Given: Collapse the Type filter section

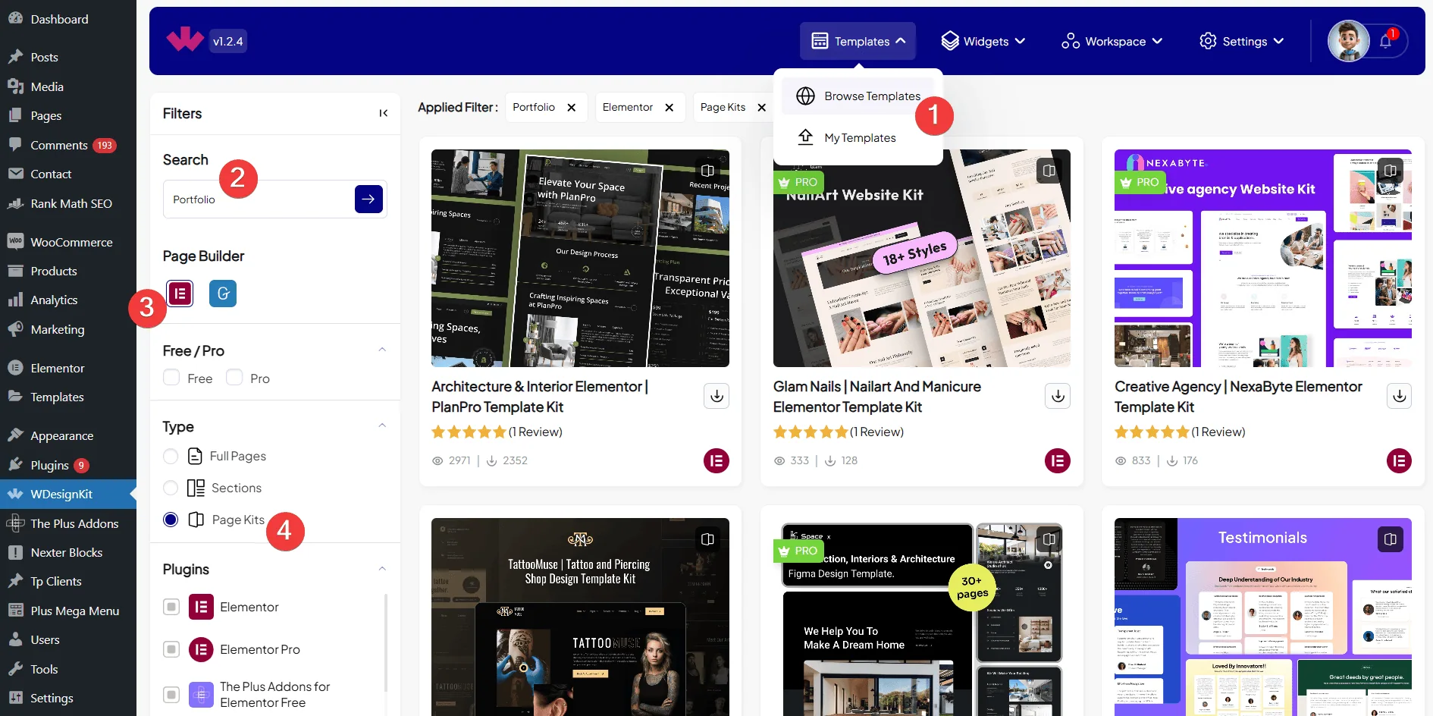Looking at the screenshot, I should [x=383, y=425].
